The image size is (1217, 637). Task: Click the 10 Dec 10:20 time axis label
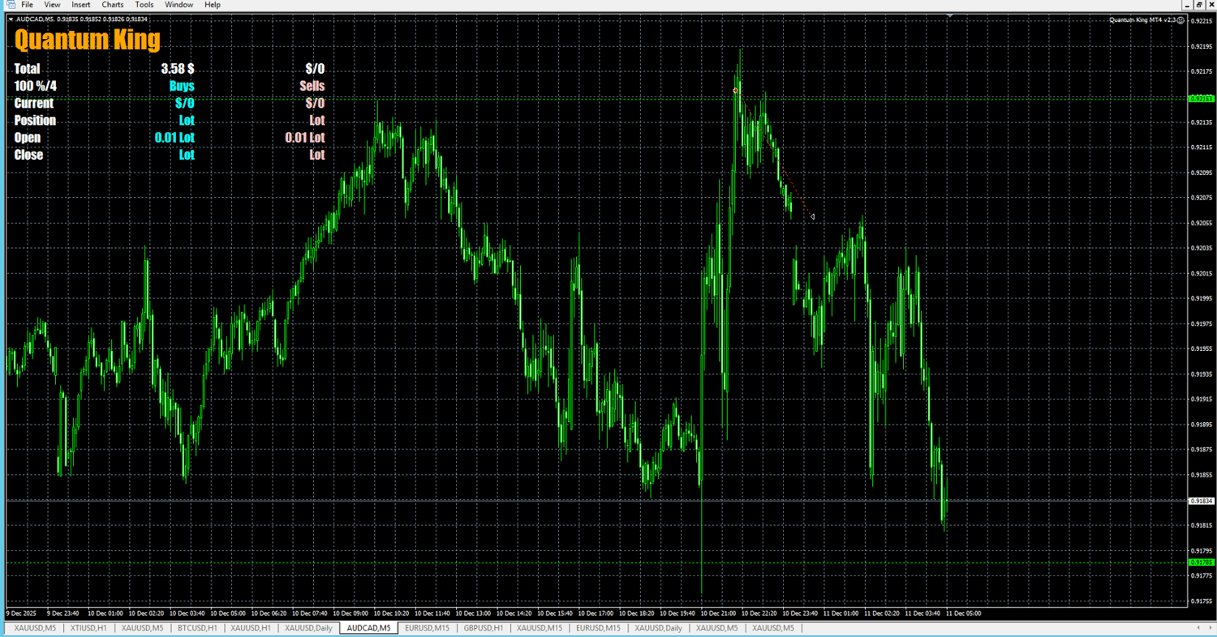pos(393,613)
